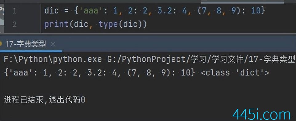This screenshot has height=121, width=296.
Task: Close the 17-字典类型 run tab
Action: pyautogui.click(x=53, y=45)
